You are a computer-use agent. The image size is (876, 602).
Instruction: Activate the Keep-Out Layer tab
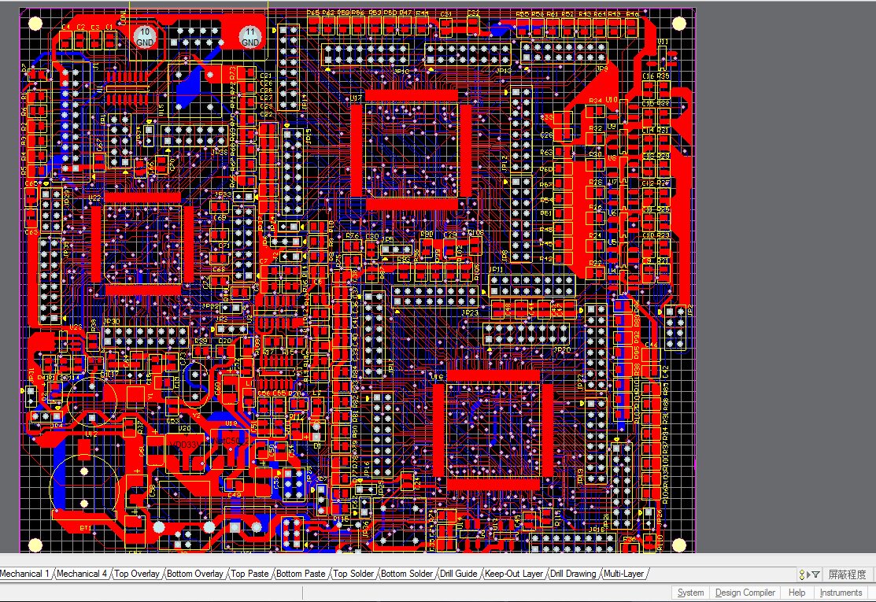[x=514, y=574]
